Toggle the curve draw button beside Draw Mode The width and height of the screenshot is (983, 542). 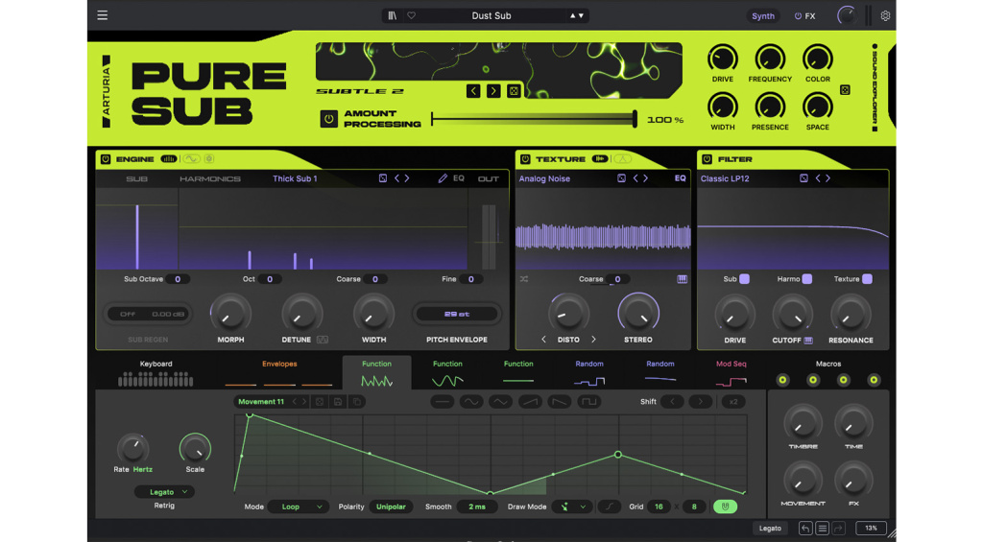pos(609,507)
